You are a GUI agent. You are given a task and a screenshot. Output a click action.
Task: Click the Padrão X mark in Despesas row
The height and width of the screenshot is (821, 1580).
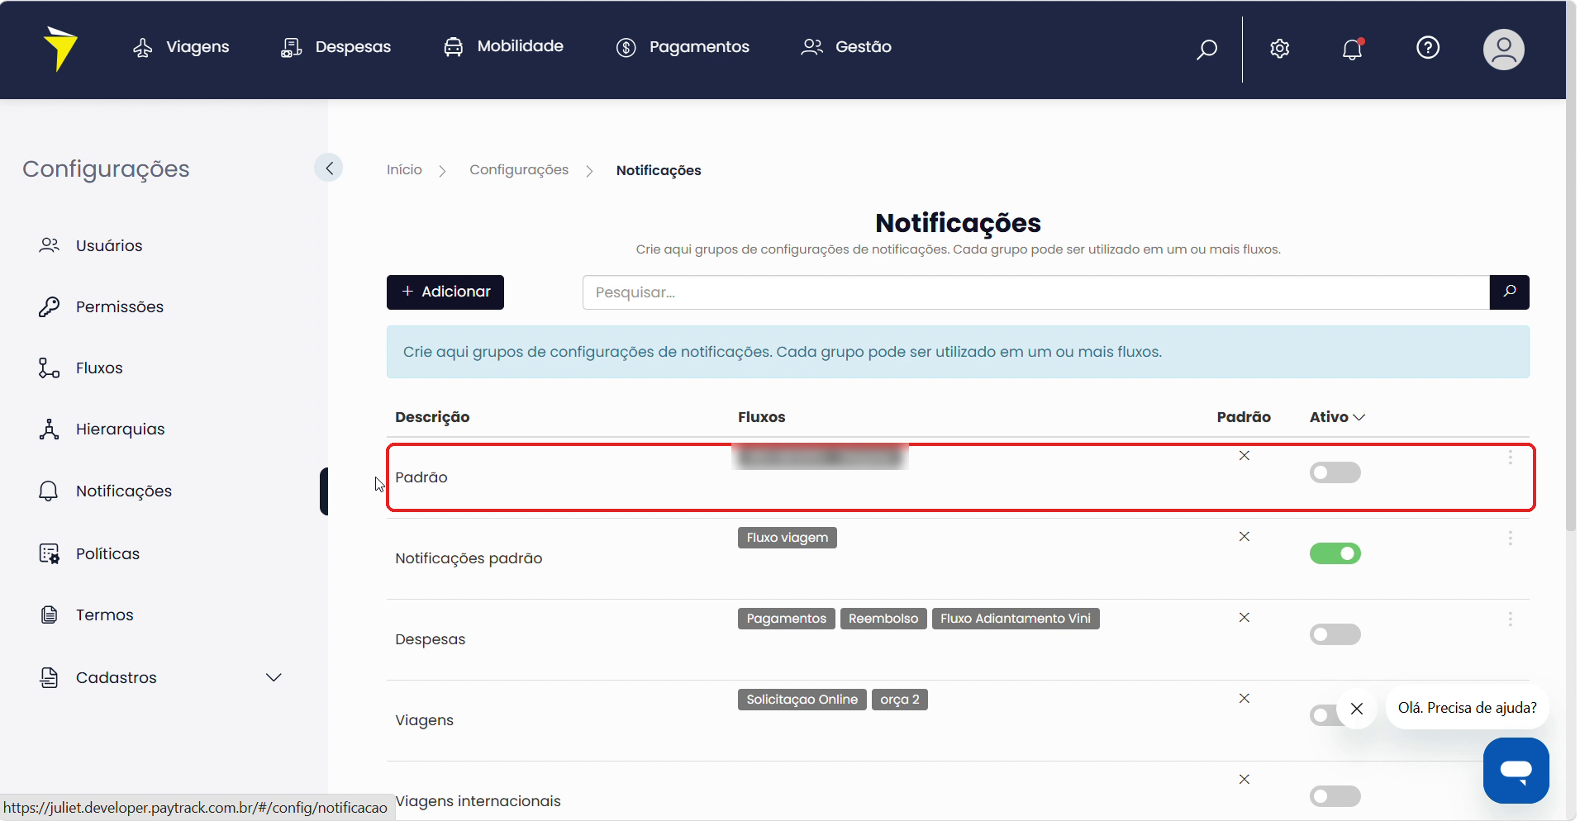[1244, 617]
